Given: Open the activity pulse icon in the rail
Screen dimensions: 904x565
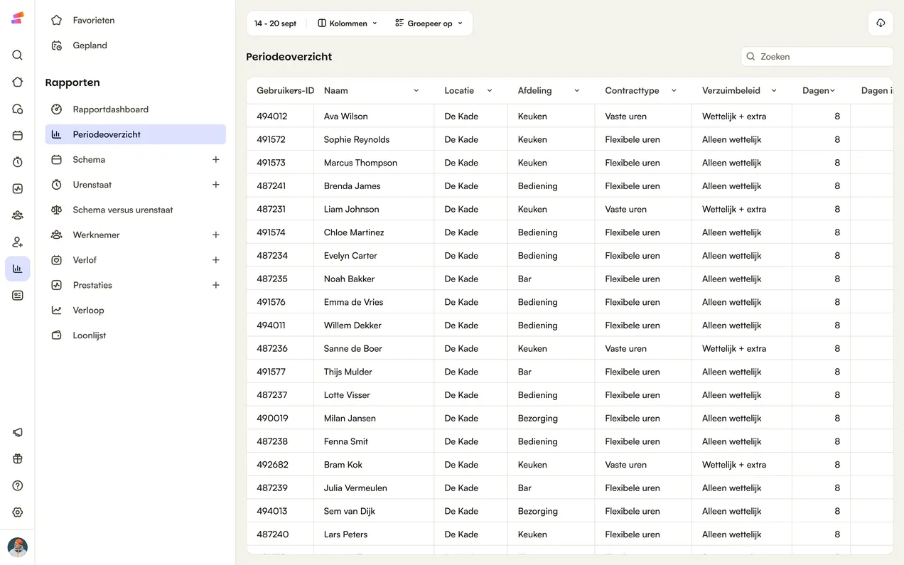Looking at the screenshot, I should click(x=18, y=189).
